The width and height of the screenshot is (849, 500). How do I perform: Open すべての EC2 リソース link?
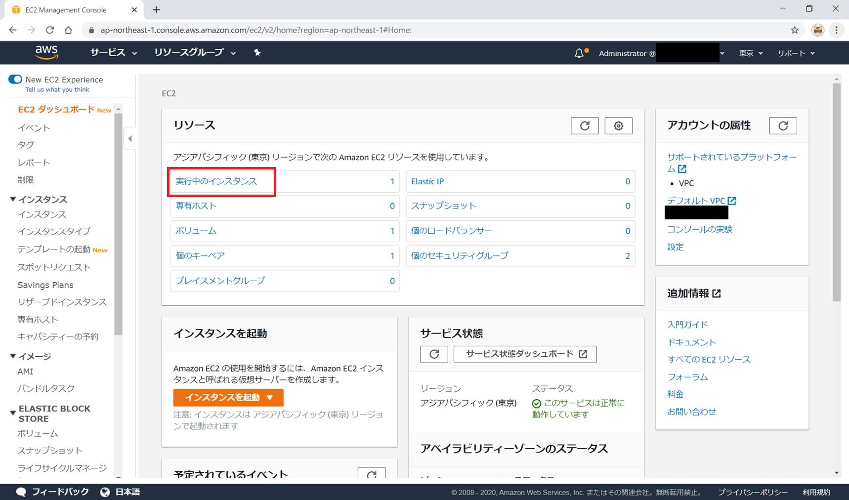click(709, 359)
